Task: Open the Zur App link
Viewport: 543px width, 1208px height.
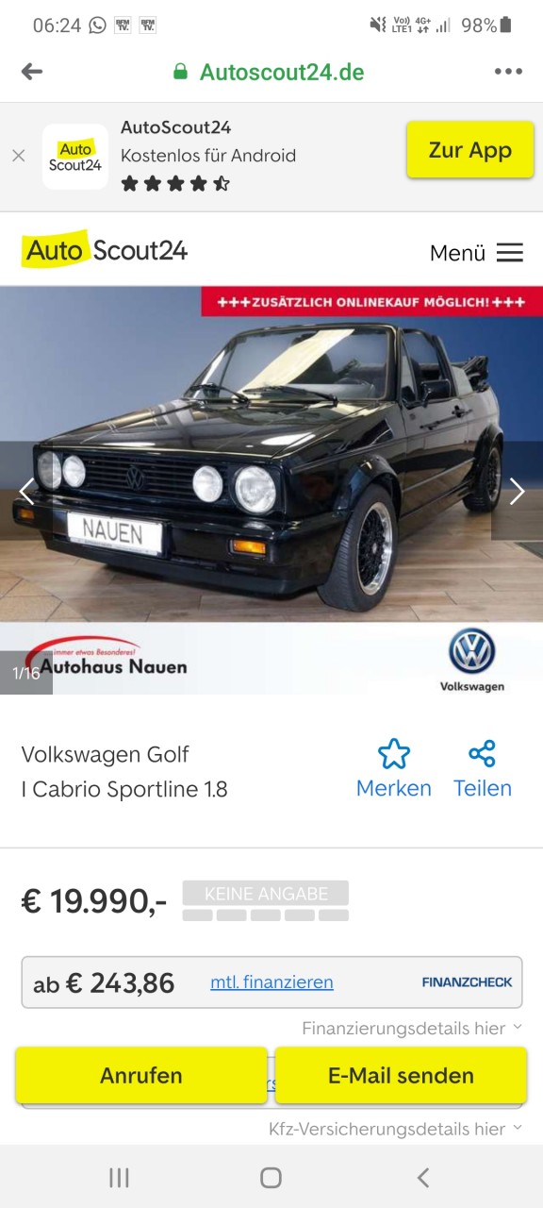Action: point(470,150)
